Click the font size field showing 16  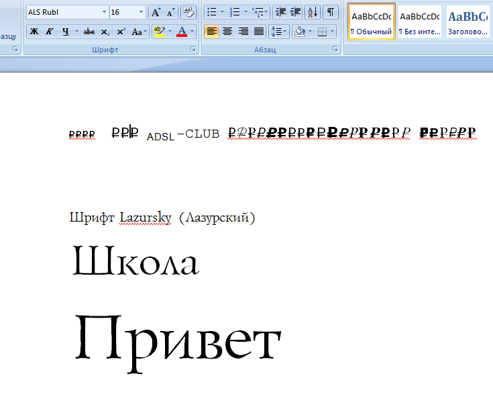coord(123,12)
